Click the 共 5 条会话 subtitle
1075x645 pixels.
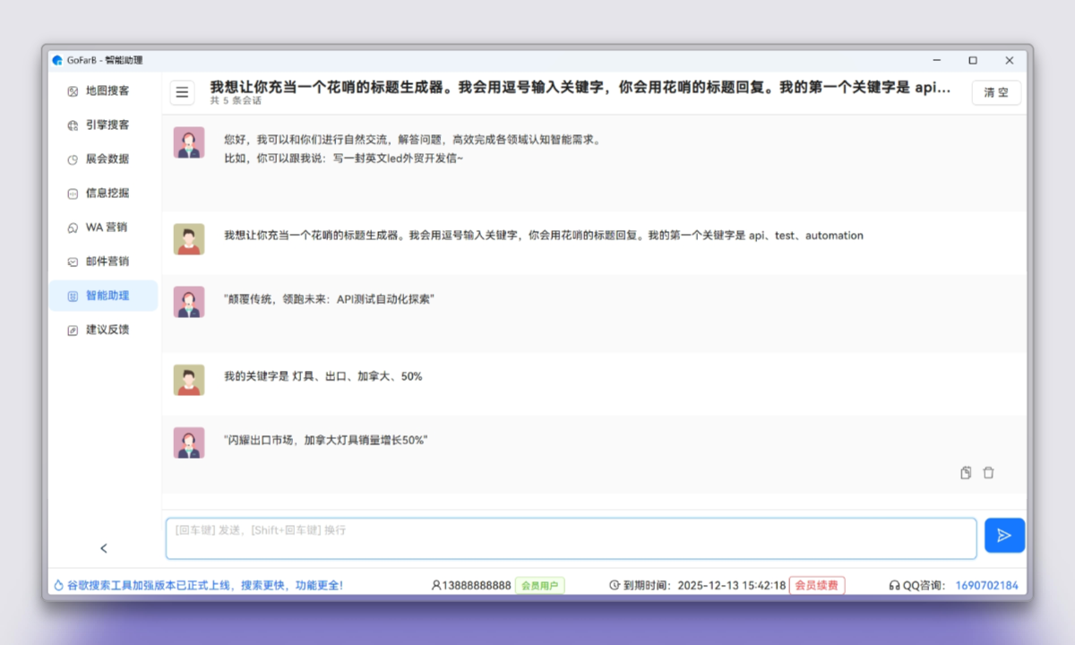[x=236, y=100]
